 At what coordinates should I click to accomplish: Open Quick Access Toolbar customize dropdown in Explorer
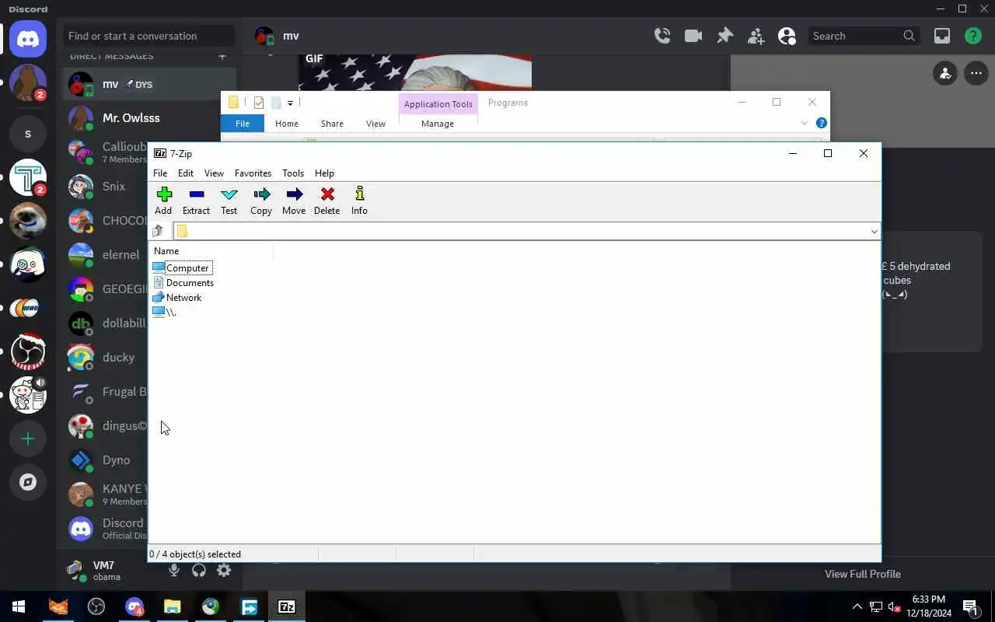(290, 103)
